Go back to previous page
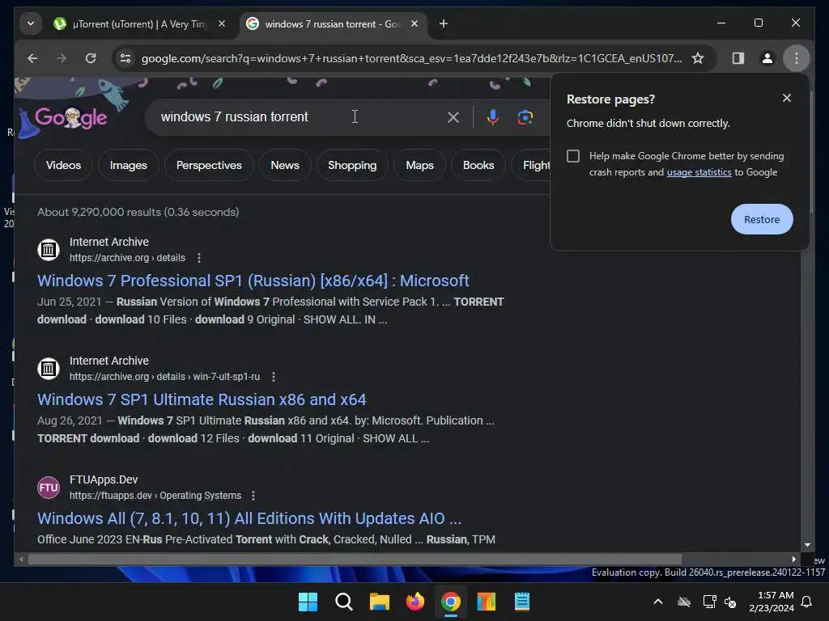829x621 pixels. pos(32,58)
